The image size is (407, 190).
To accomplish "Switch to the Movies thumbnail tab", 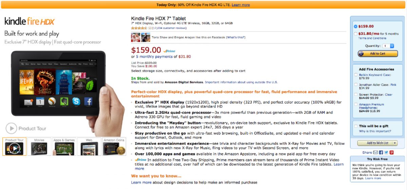I will point(39,146).
